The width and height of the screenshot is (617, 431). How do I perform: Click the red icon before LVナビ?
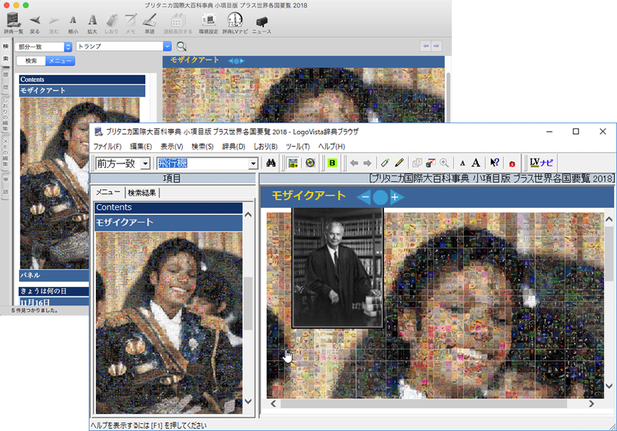(x=512, y=164)
